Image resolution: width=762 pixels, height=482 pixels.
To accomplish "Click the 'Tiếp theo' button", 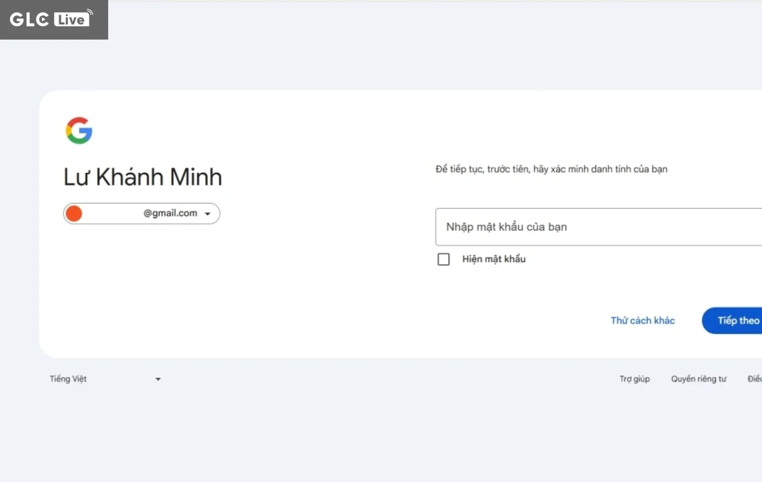I will (x=732, y=321).
